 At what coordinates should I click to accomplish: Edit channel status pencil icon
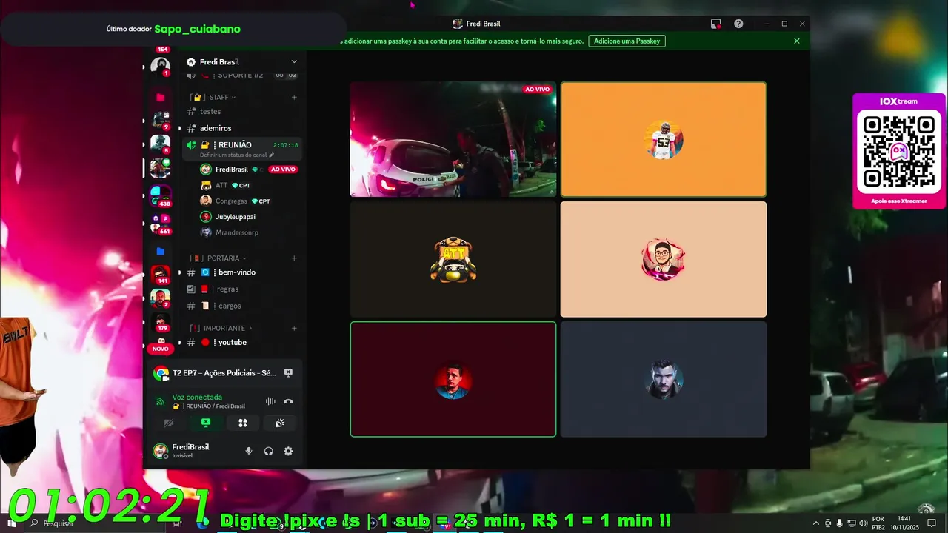271,155
